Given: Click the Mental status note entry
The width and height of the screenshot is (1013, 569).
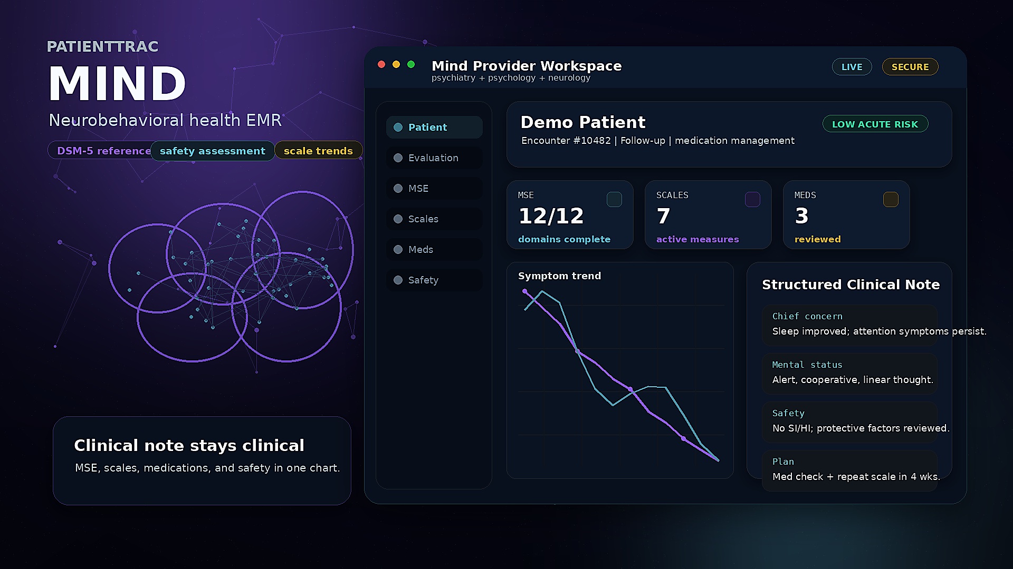Looking at the screenshot, I should point(849,374).
